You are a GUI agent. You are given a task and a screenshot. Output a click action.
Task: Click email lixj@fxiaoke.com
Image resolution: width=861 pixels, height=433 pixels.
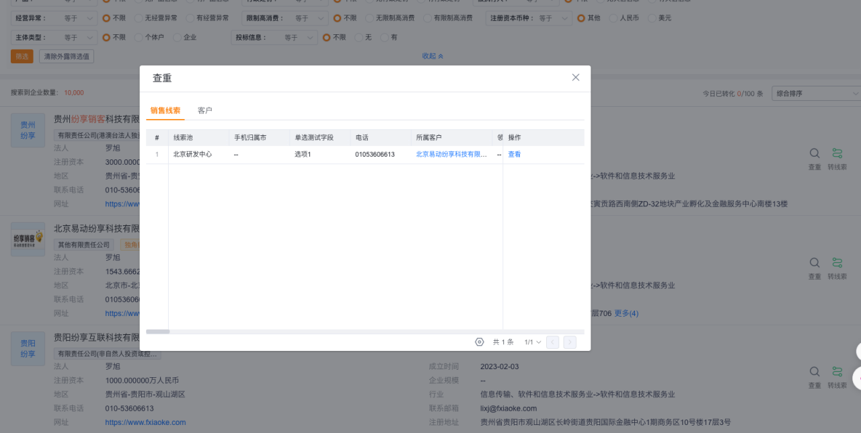(509, 408)
